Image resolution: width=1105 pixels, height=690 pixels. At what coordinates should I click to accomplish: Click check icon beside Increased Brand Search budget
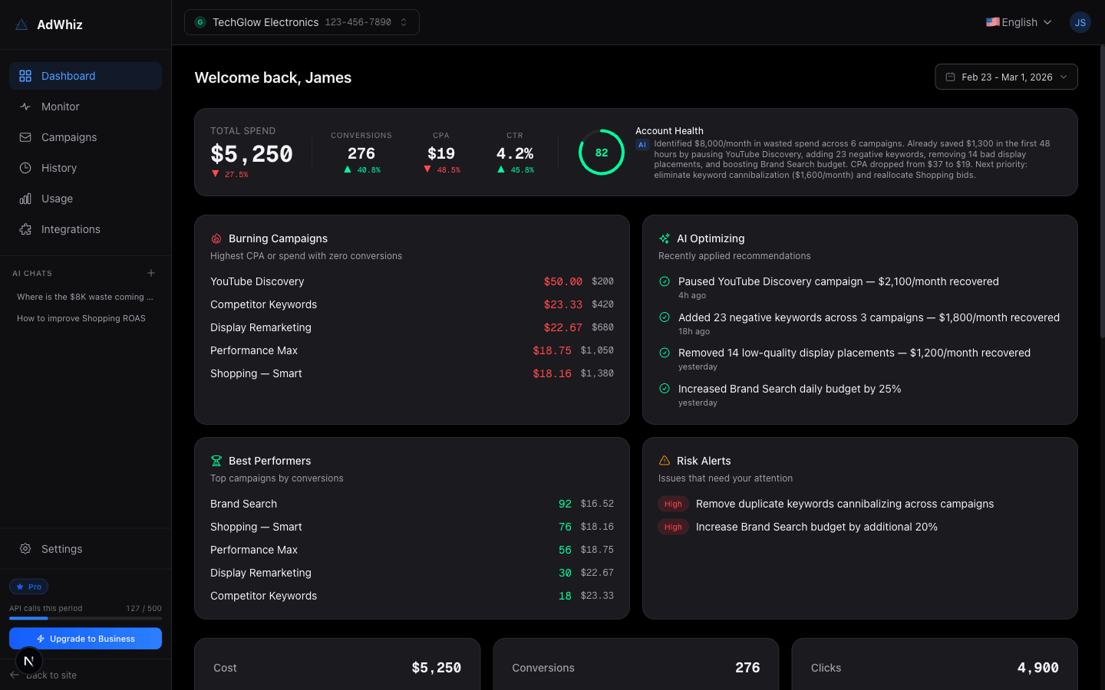click(665, 389)
